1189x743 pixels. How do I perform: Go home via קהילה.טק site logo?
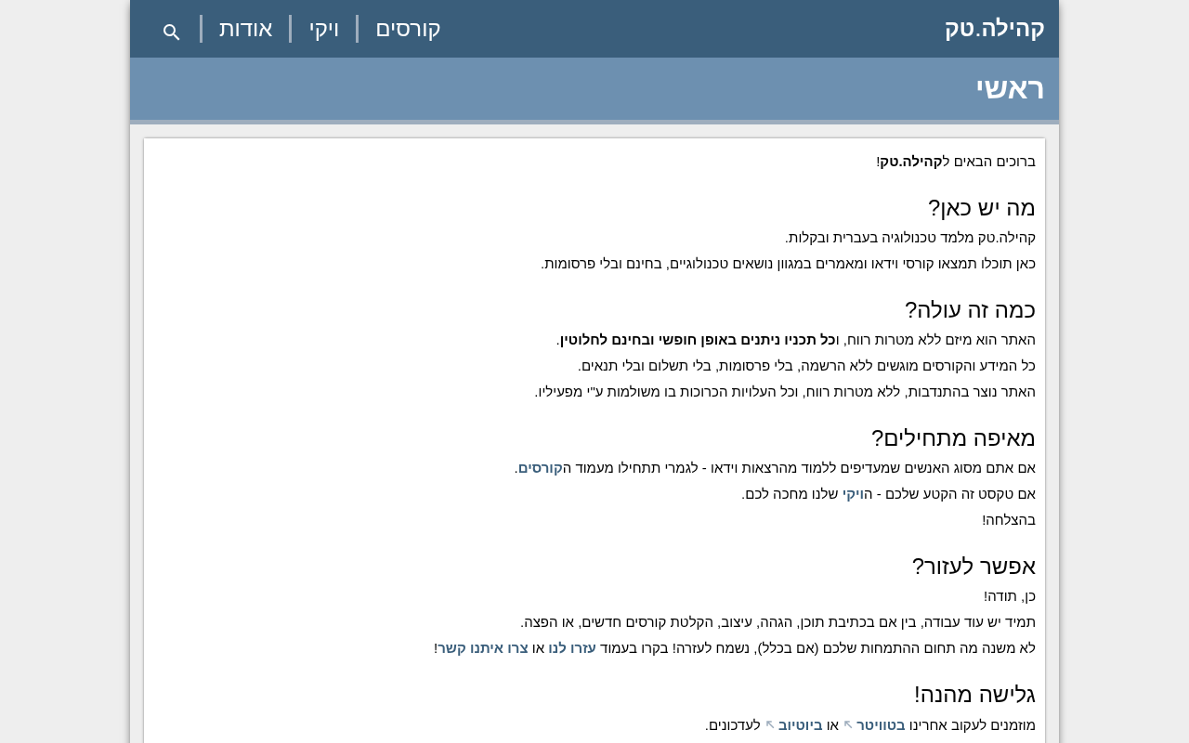click(994, 28)
